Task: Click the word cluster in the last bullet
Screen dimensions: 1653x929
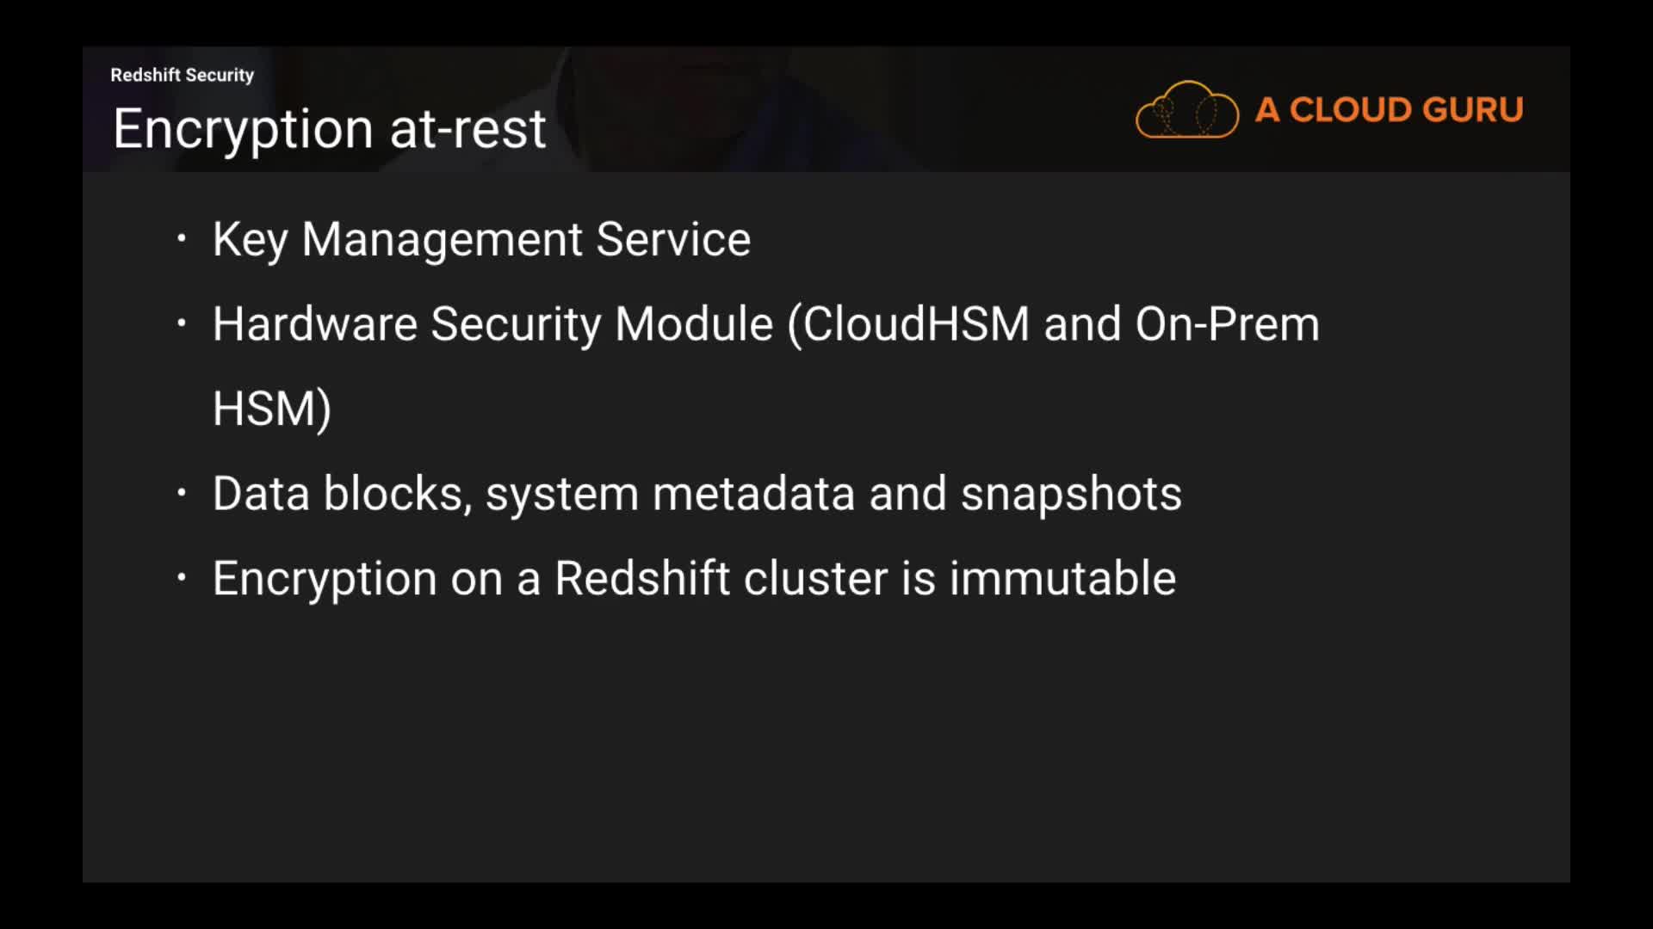Action: pyautogui.click(x=815, y=578)
